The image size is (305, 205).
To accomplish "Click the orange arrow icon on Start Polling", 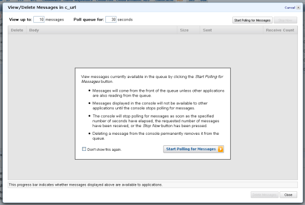I will pyautogui.click(x=220, y=149).
